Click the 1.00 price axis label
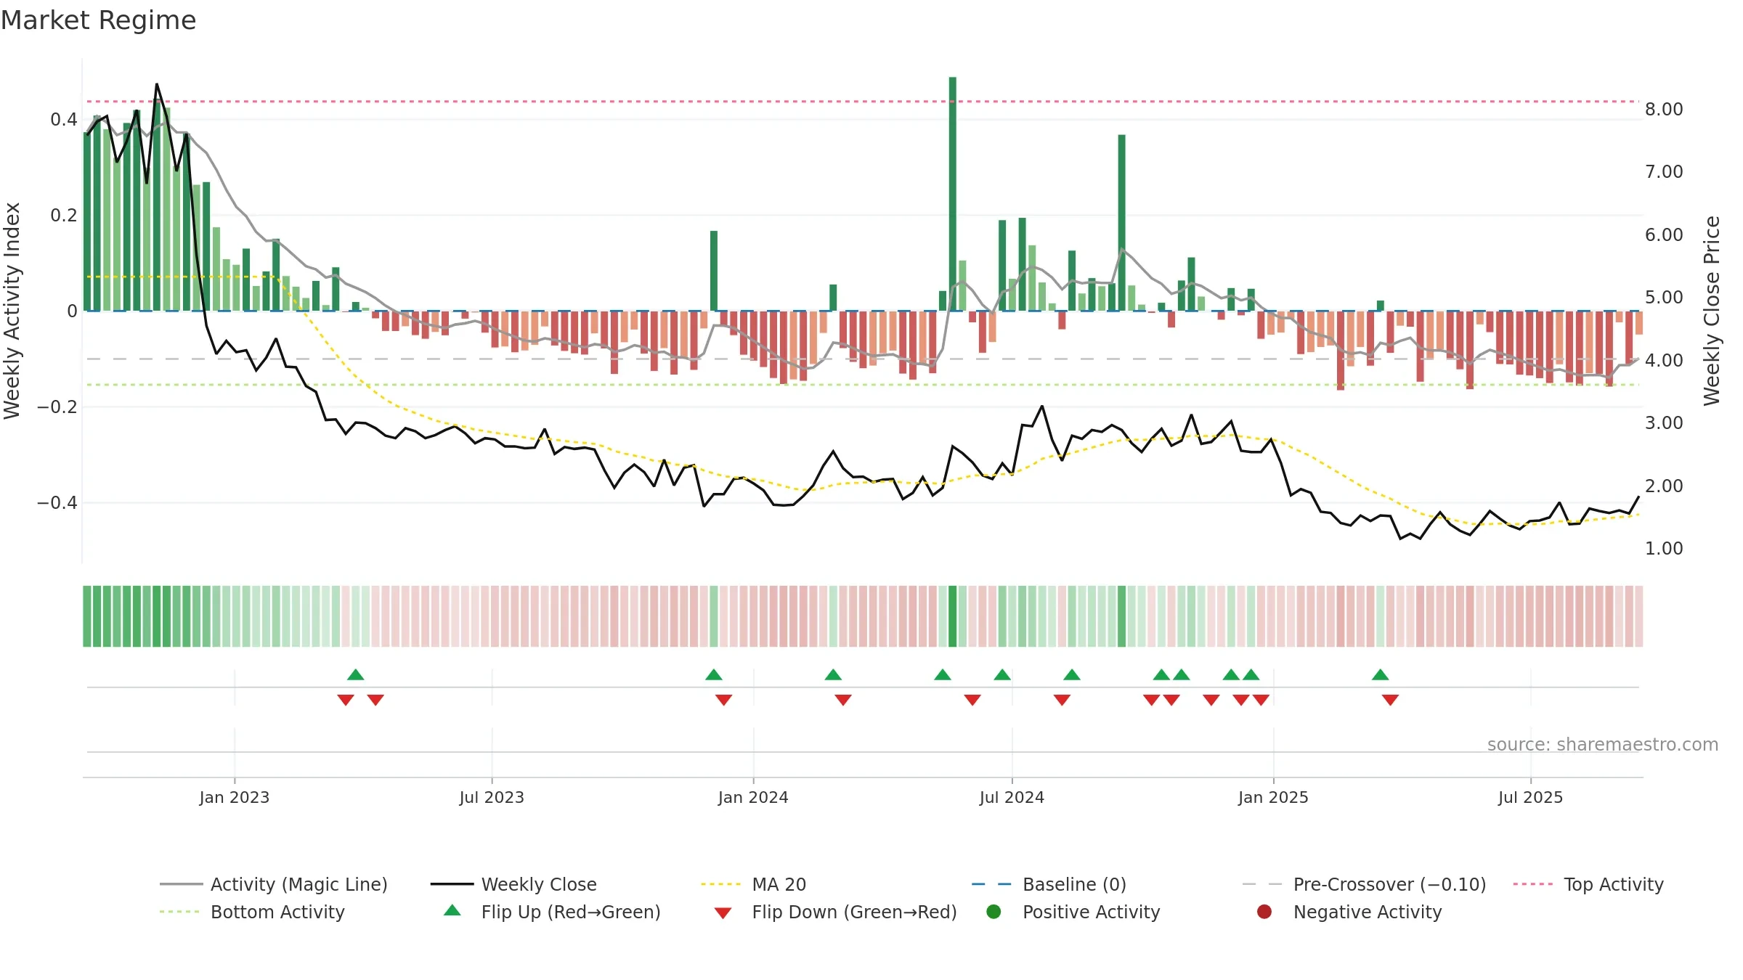This screenshot has height=980, width=1743. click(1664, 548)
